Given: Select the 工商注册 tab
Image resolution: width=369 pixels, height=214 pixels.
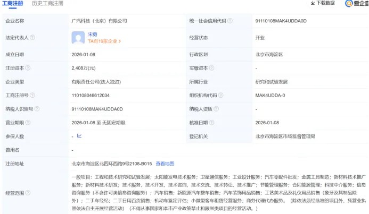Looking at the screenshot, I should (x=12, y=3).
